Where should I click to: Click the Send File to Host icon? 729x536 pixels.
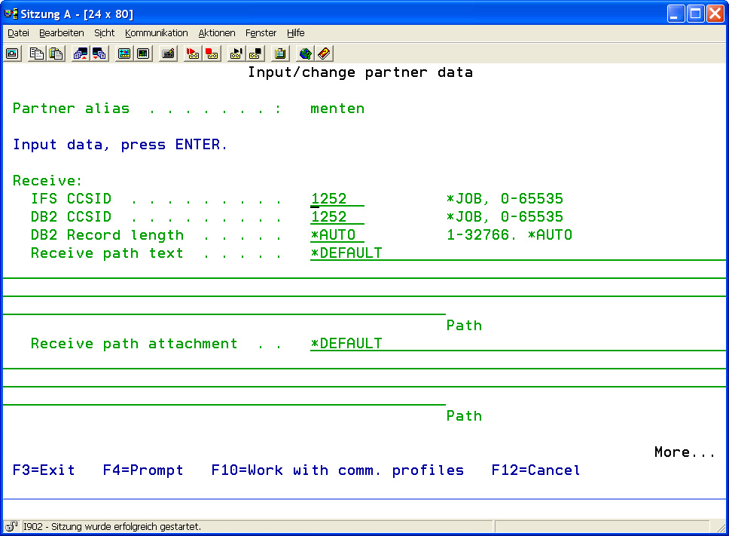tap(81, 54)
